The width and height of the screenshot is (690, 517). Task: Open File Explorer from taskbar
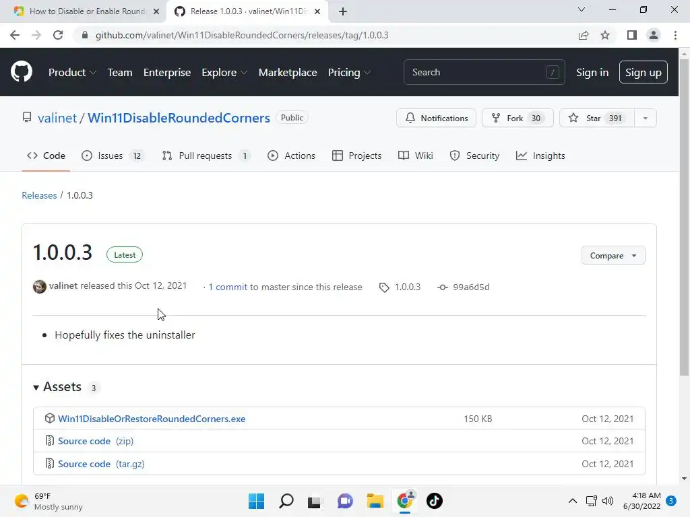375,501
